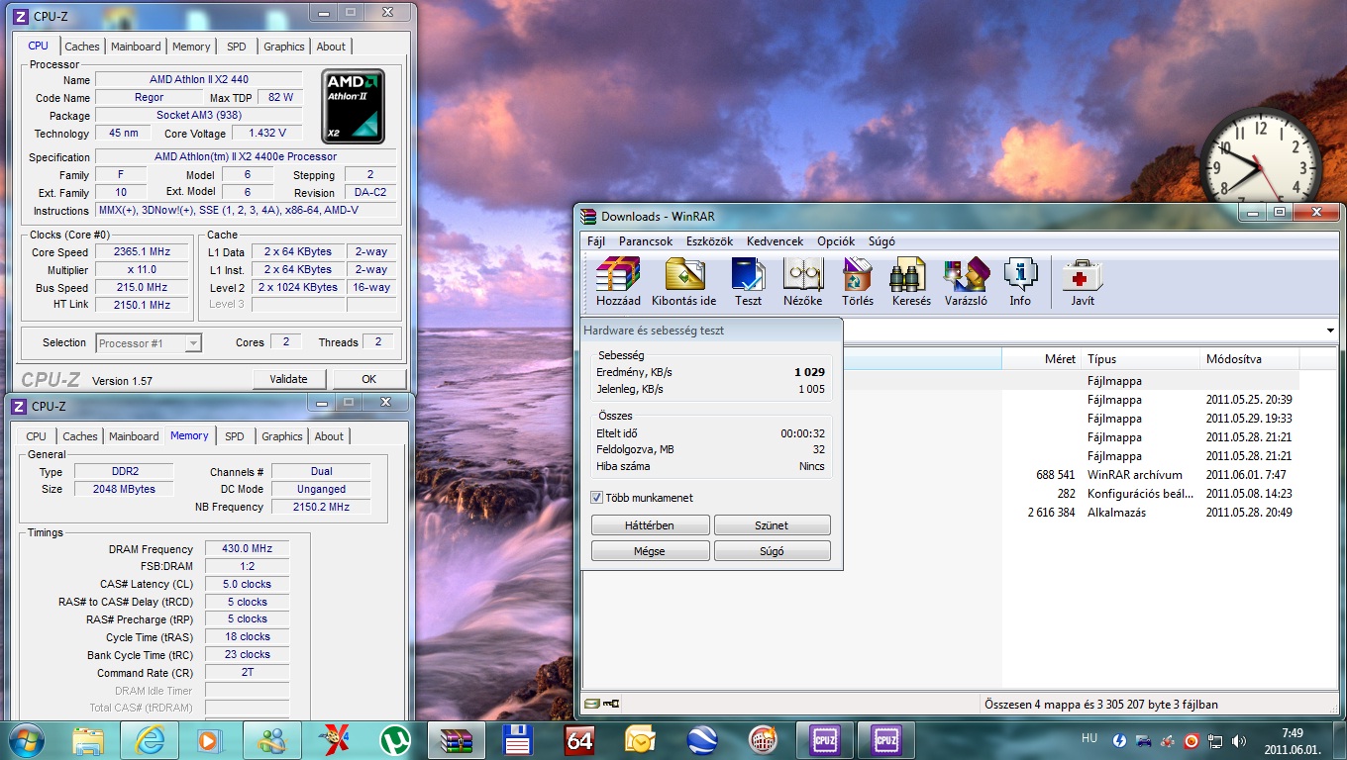Select the folder dated 2011.05.25. 20:39
1347x760 pixels.
[x=941, y=400]
